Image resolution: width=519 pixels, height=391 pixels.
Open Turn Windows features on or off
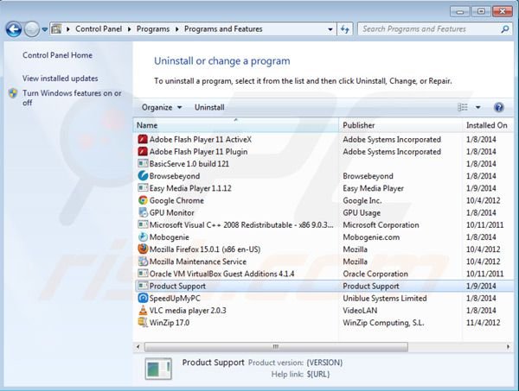click(x=72, y=98)
